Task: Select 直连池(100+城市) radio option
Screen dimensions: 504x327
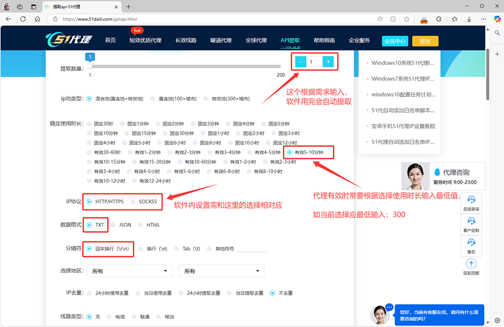Action: point(153,99)
